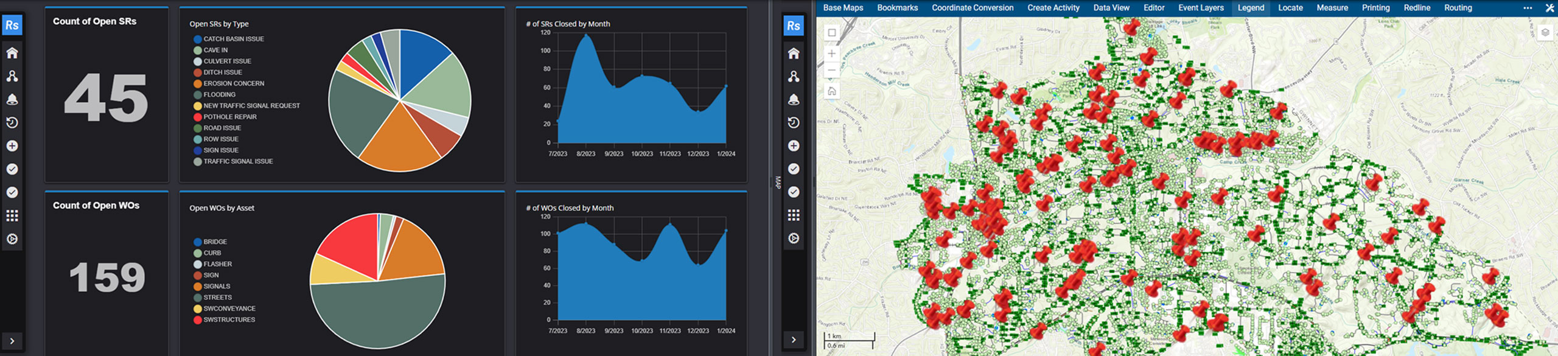Click the Count of Open WOs value 159
The image size is (1558, 356).
107,277
